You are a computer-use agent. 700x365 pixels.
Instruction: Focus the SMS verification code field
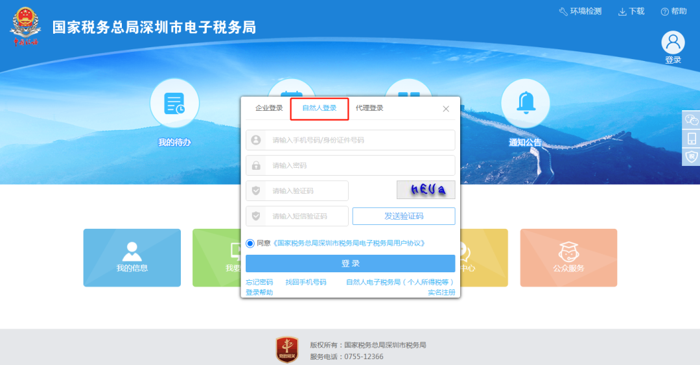pos(297,217)
